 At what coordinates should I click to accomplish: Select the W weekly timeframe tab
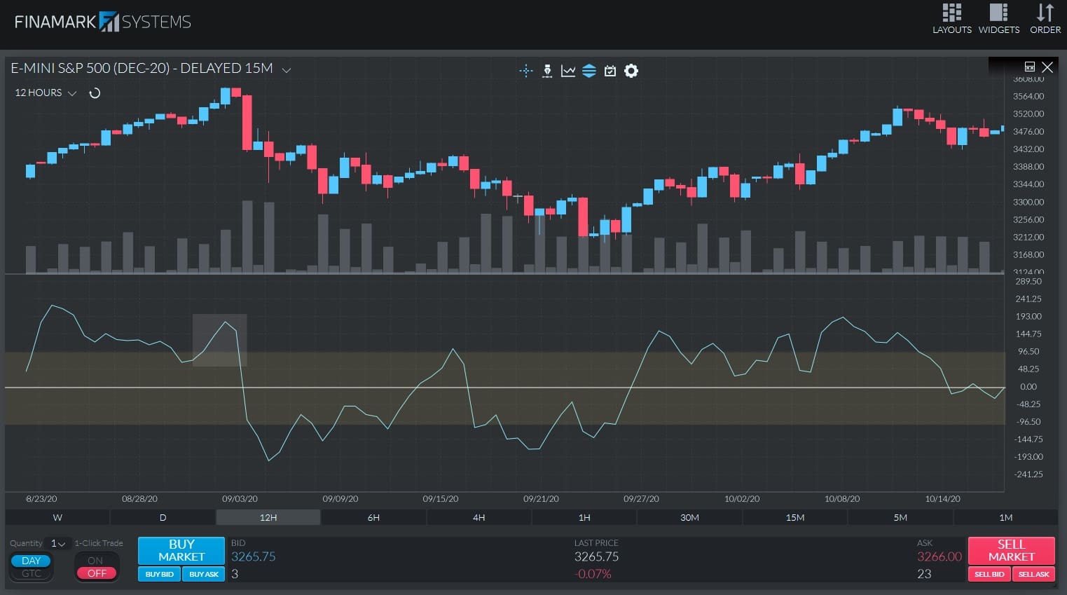[x=57, y=517]
